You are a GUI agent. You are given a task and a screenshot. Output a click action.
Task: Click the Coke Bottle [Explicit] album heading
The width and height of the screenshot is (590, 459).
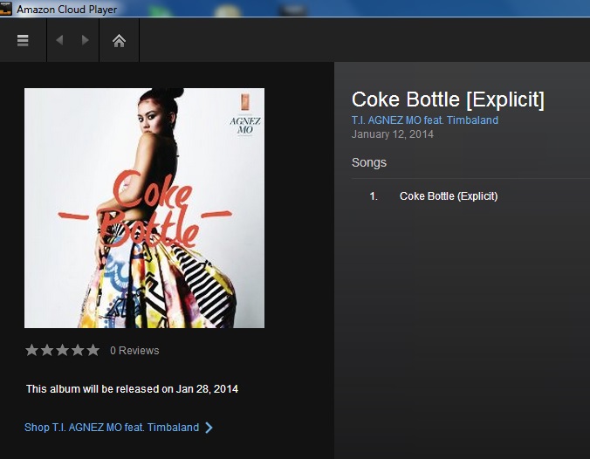[x=448, y=99]
